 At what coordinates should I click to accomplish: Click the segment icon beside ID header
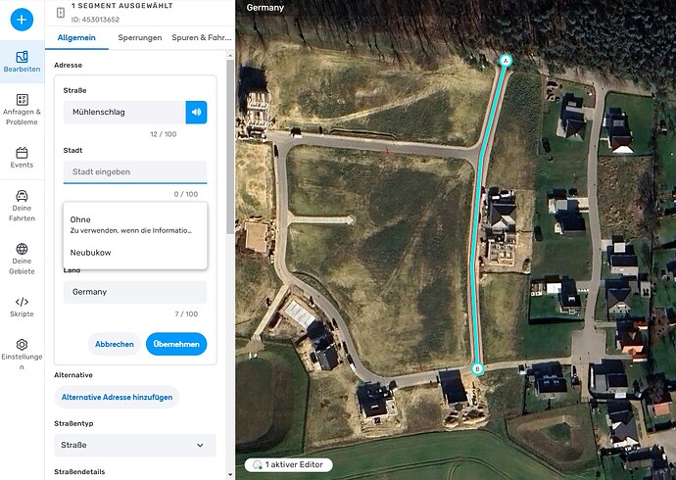61,13
